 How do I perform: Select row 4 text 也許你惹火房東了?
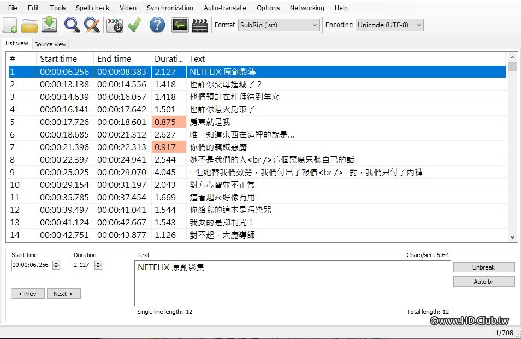click(222, 110)
